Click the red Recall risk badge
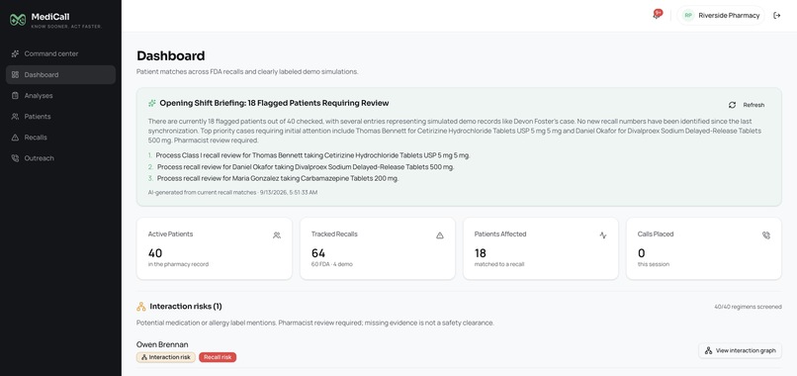Viewport: 797px width, 376px height. coord(218,357)
